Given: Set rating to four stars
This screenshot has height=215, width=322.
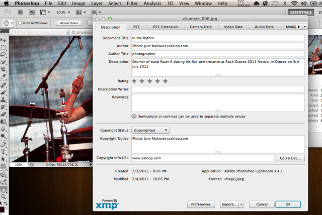Looking at the screenshot, I should 157,81.
